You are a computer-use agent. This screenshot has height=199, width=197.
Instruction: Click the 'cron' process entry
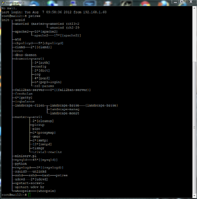point(19,51)
